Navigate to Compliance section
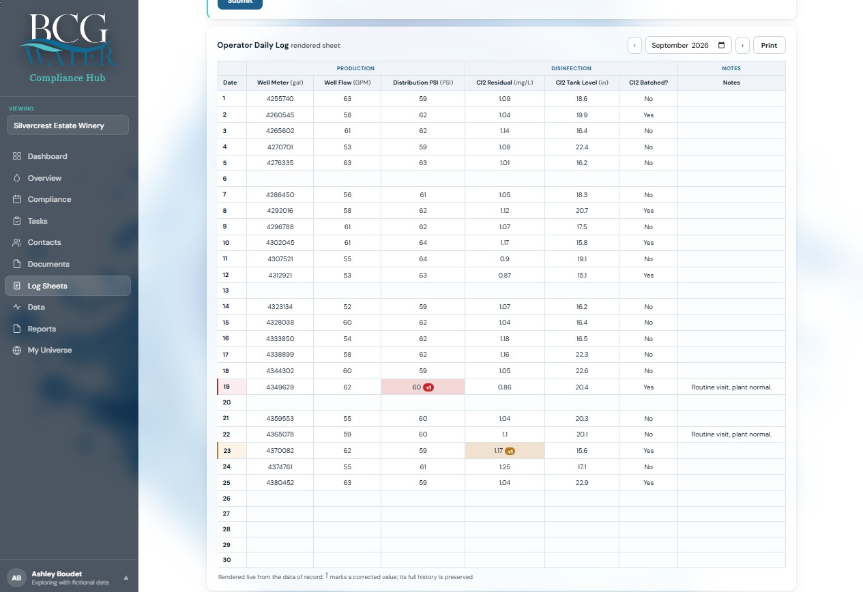The height and width of the screenshot is (592, 863). pos(68,199)
